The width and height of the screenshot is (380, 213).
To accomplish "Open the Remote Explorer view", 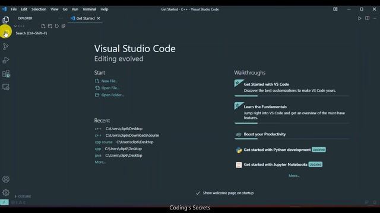I will (x=6, y=87).
